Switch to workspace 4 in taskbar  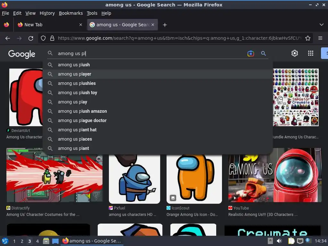[37, 241]
